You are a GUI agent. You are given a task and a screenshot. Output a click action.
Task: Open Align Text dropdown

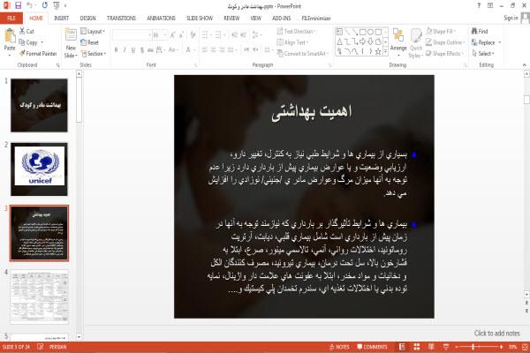(292, 42)
